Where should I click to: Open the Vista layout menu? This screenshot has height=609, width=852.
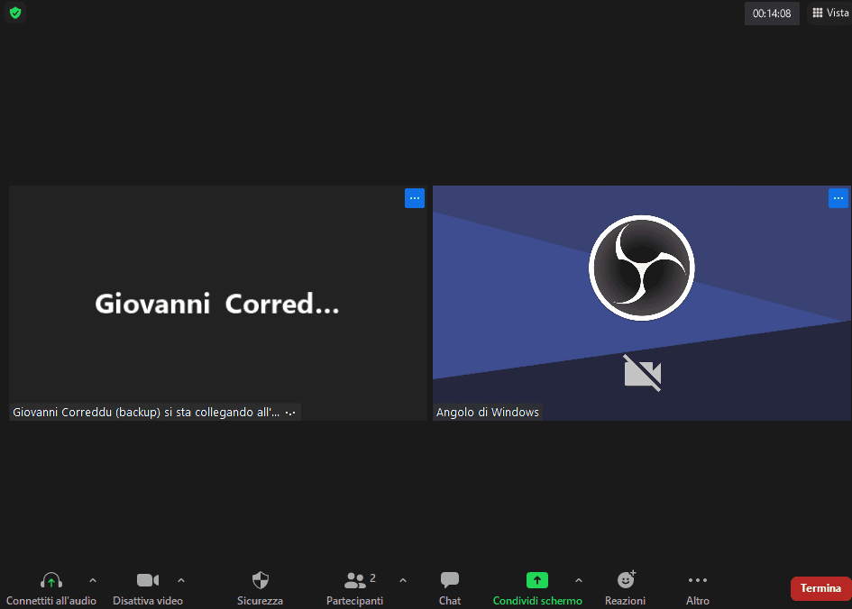pyautogui.click(x=829, y=13)
